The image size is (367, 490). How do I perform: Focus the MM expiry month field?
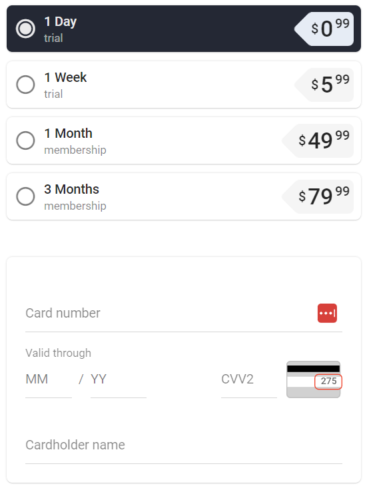[49, 379]
